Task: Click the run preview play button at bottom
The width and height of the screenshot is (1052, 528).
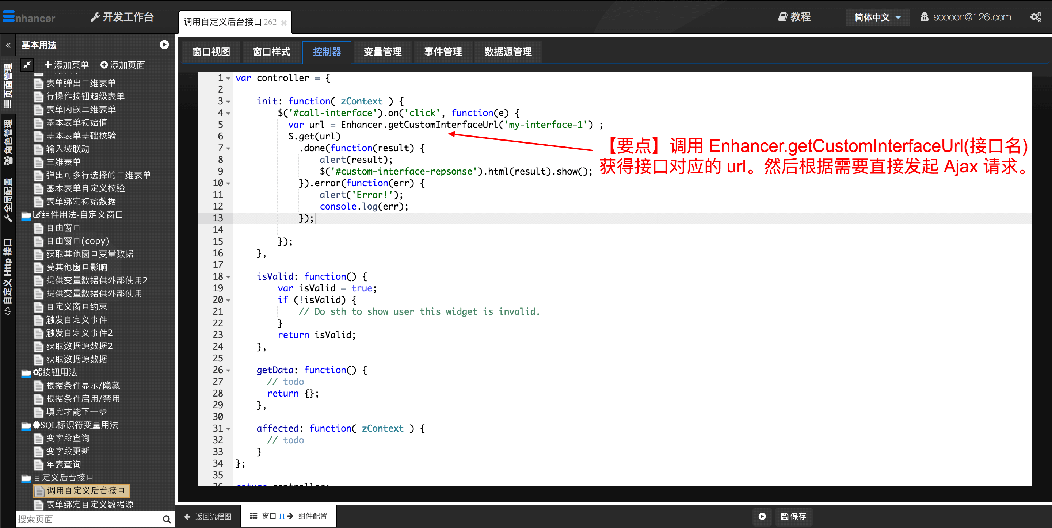Action: 762,516
